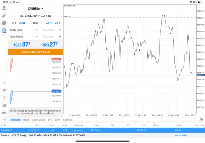Sort by เวลา time column header
The image size is (205, 143).
37,125
